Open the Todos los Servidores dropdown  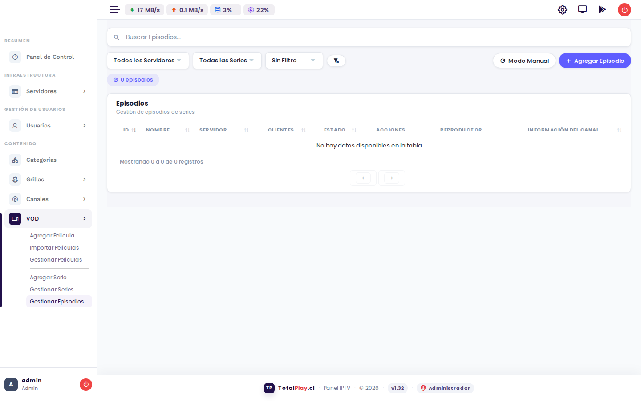tap(148, 61)
